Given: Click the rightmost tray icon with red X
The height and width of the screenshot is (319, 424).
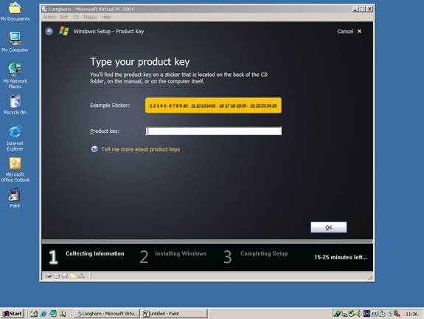Looking at the screenshot, I should [x=397, y=314].
